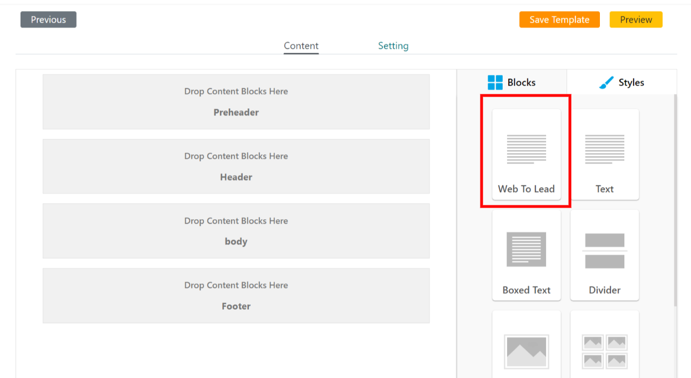
Task: Select the Blocks panel tab
Action: tap(512, 82)
